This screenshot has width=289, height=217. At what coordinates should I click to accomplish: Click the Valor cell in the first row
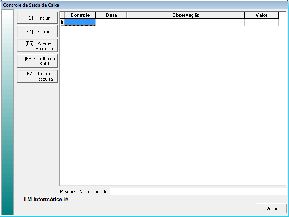click(x=261, y=22)
